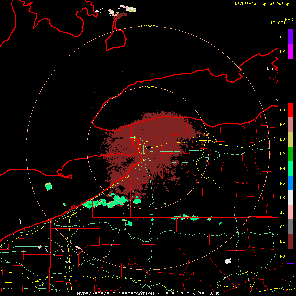
Task: Click the UK legend label
Action: pyautogui.click(x=283, y=52)
